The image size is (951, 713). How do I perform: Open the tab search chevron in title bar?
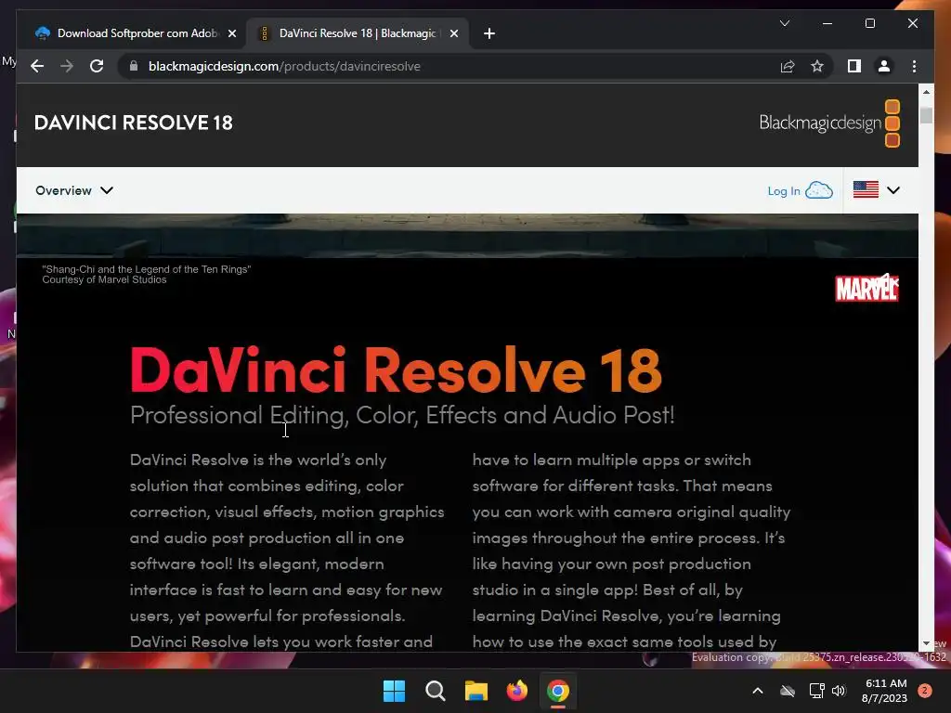click(784, 23)
